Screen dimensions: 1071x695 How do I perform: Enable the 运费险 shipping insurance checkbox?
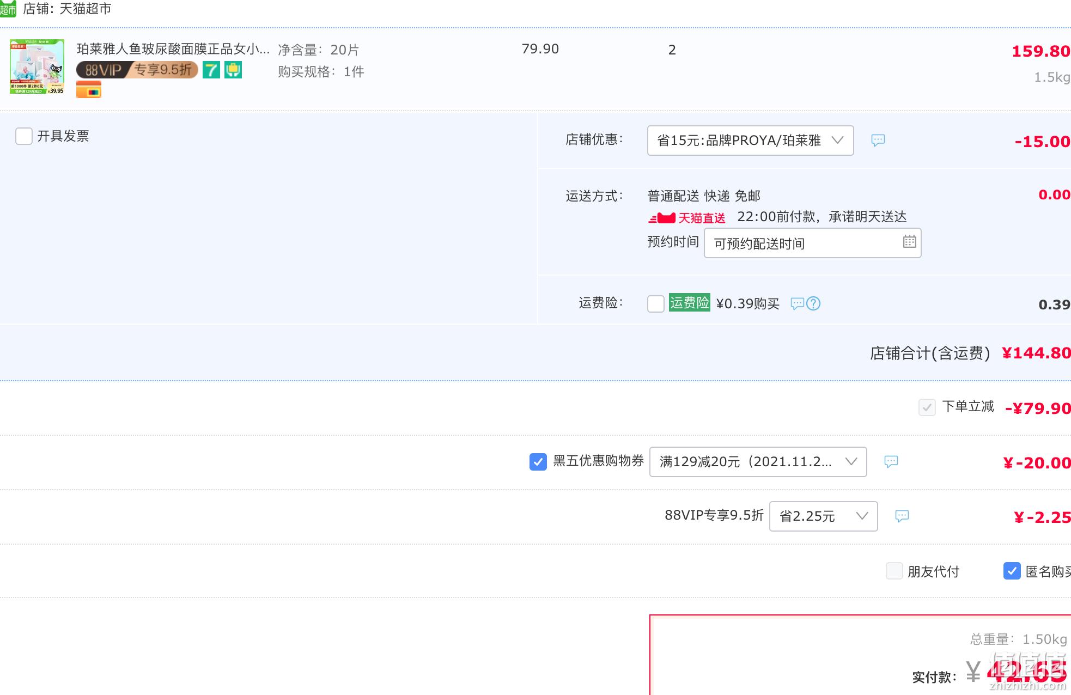coord(656,303)
